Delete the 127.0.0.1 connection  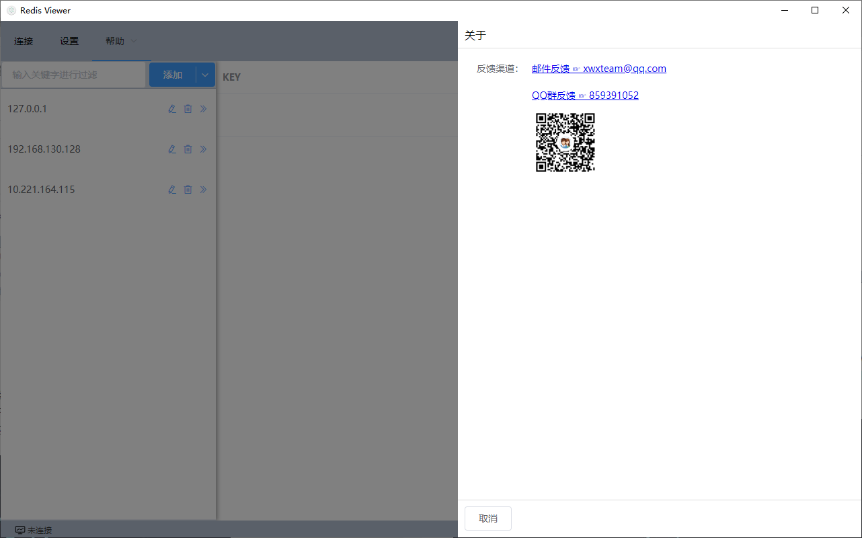tap(188, 109)
